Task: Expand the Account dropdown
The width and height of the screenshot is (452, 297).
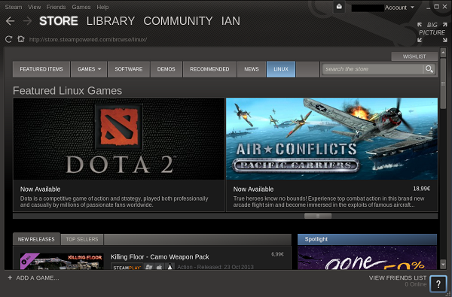Action: [x=399, y=8]
